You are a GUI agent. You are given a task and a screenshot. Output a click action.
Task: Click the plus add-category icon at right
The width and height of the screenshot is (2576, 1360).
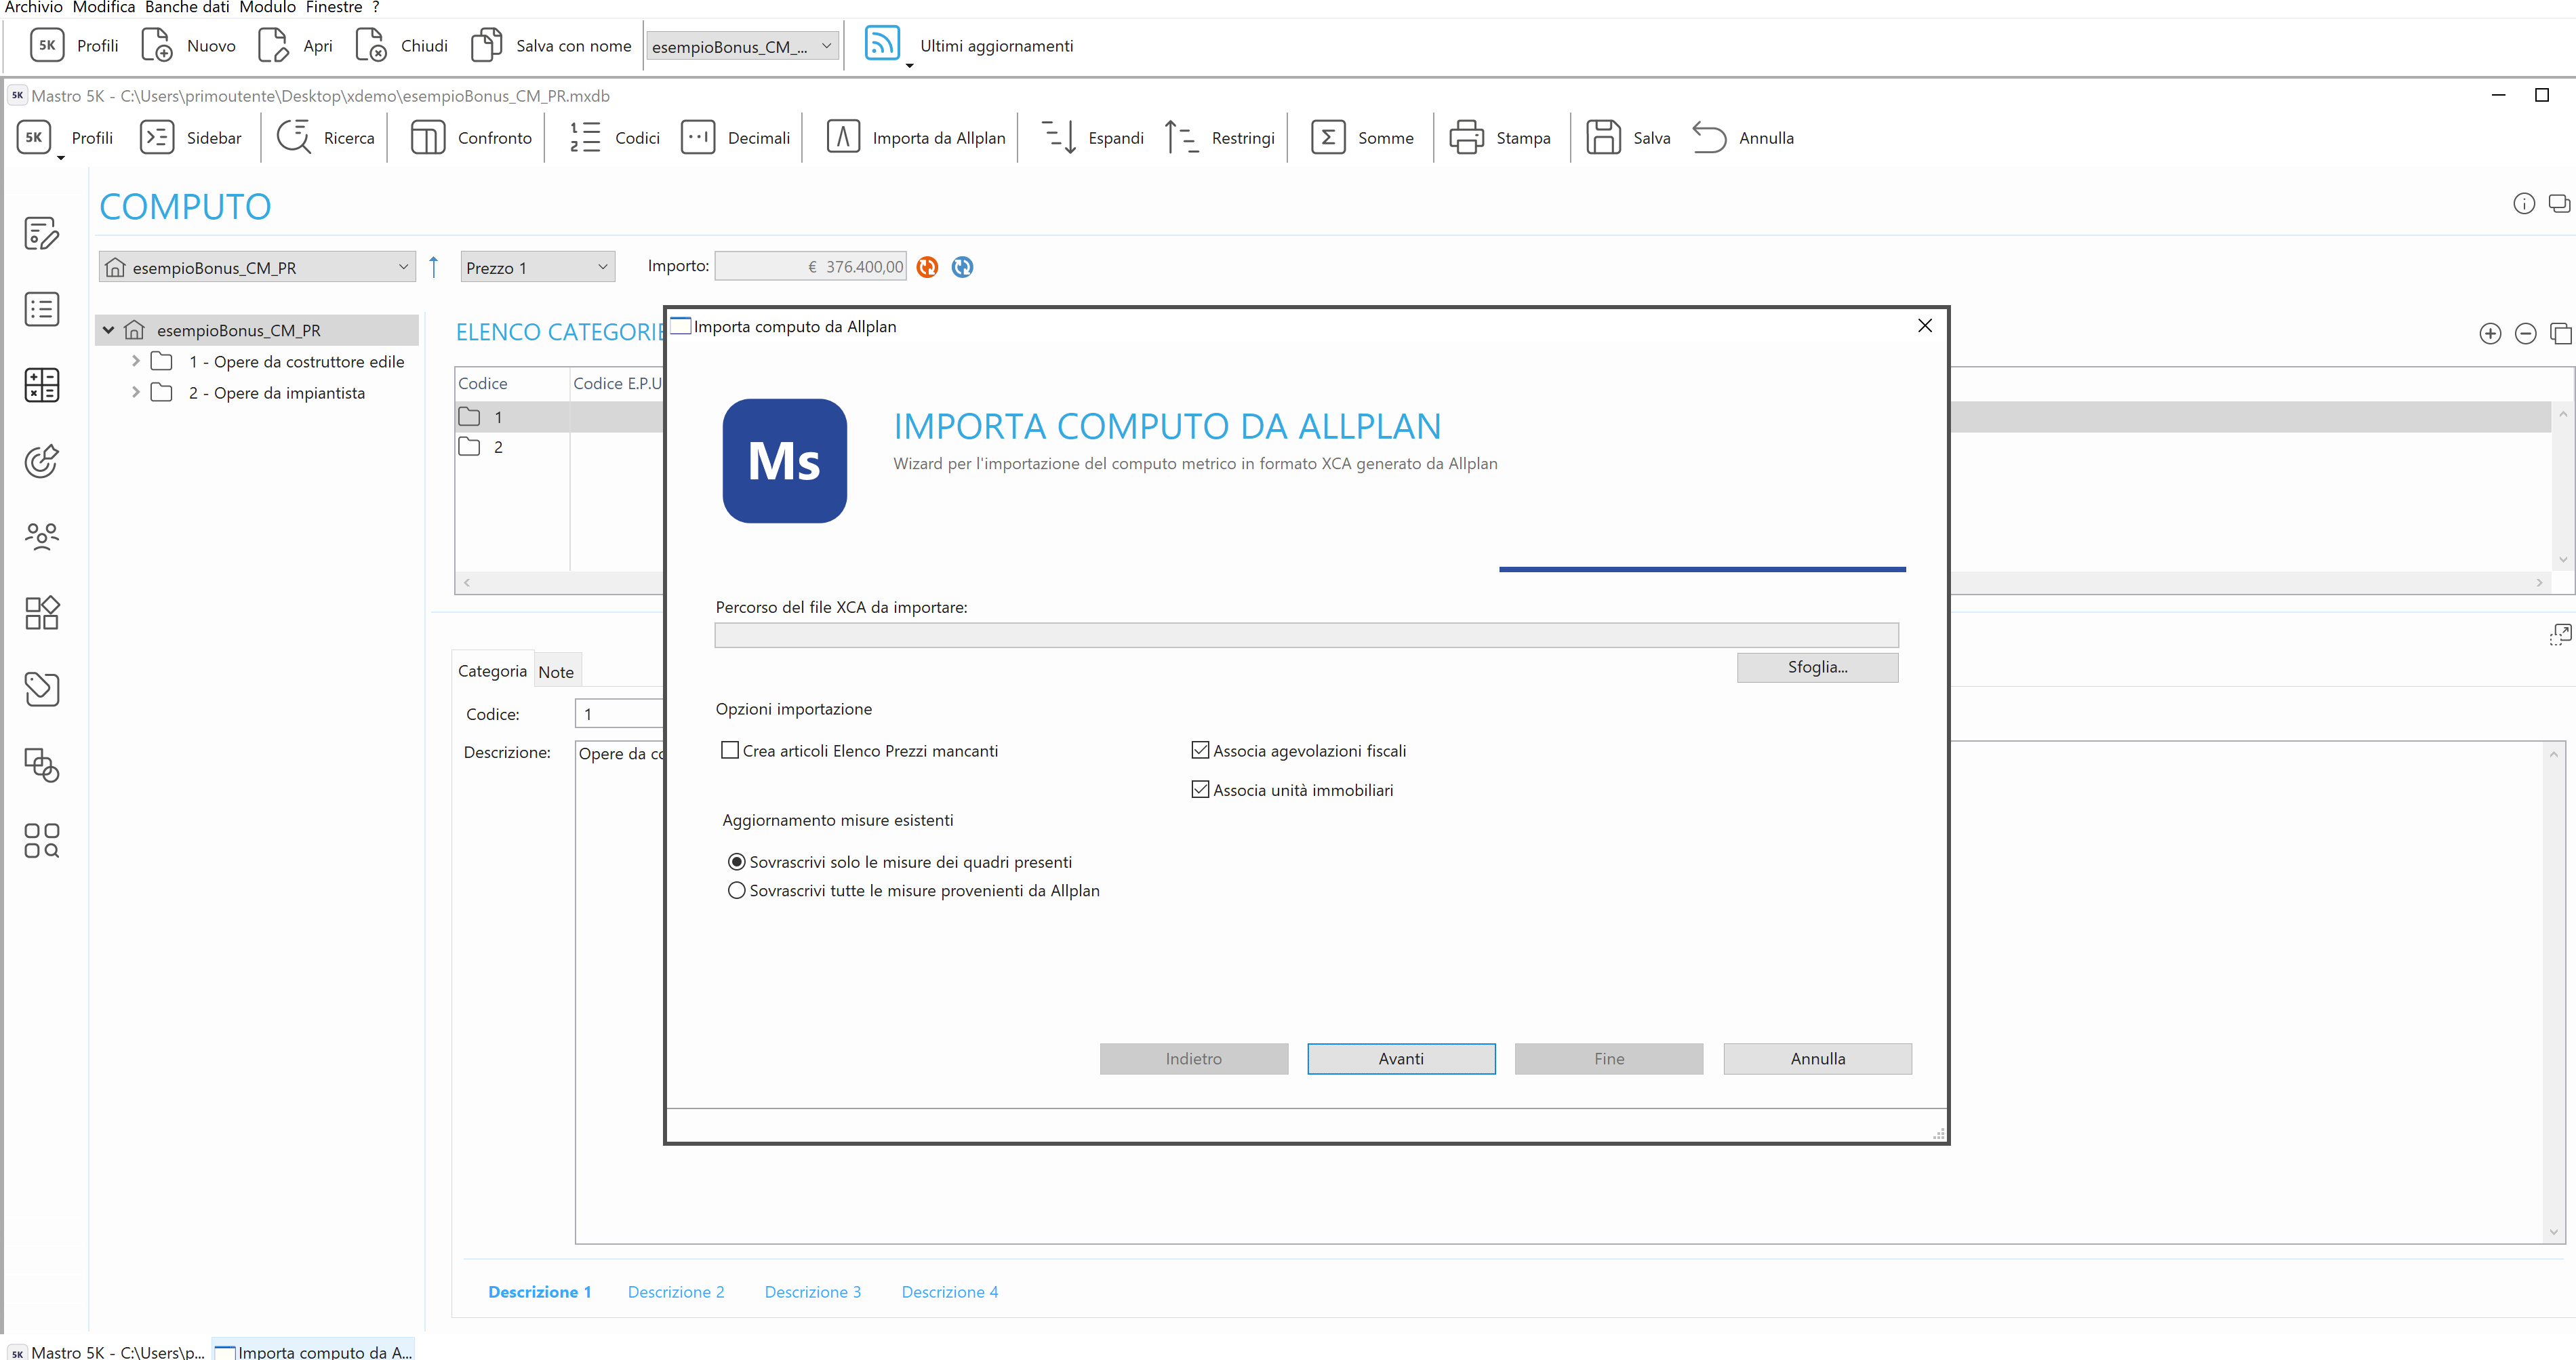[x=2490, y=334]
